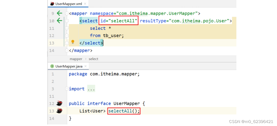Click the closing </select> tag

[91, 43]
